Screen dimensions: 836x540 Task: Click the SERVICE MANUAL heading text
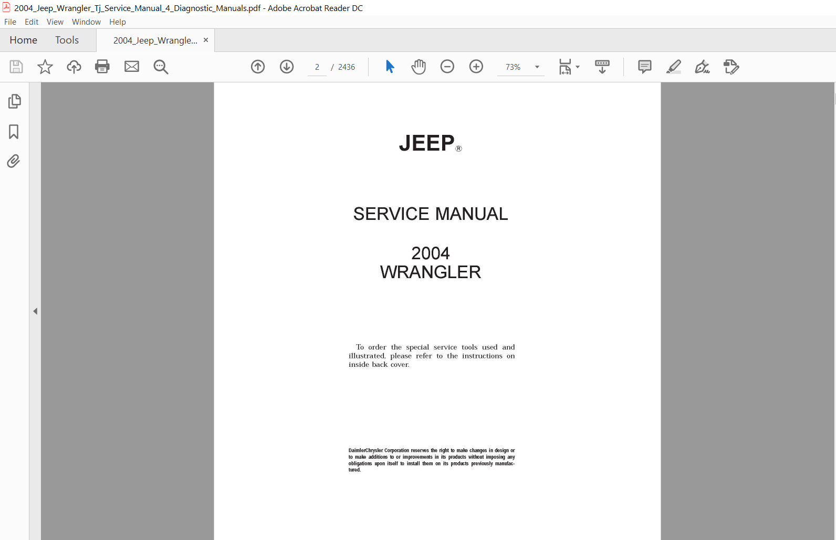pos(431,214)
